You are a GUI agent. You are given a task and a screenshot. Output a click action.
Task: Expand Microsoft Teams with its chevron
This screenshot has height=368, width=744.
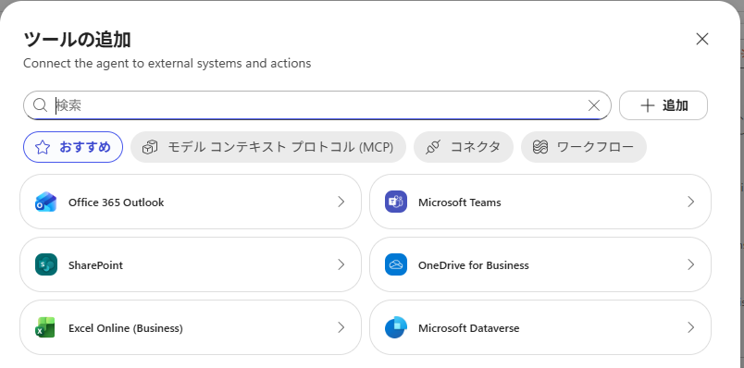[691, 202]
